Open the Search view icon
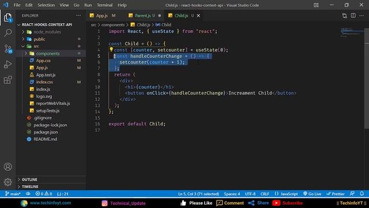369x208 pixels. point(7,33)
